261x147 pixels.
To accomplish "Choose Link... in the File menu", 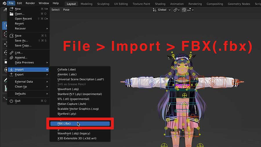I will click(x=28, y=53).
